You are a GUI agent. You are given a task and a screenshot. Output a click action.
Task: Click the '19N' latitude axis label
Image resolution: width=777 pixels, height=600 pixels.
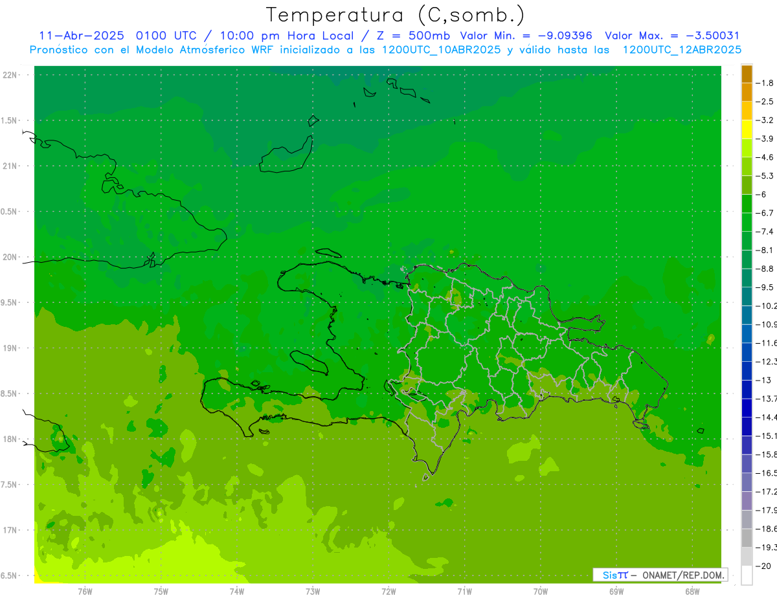[9, 348]
